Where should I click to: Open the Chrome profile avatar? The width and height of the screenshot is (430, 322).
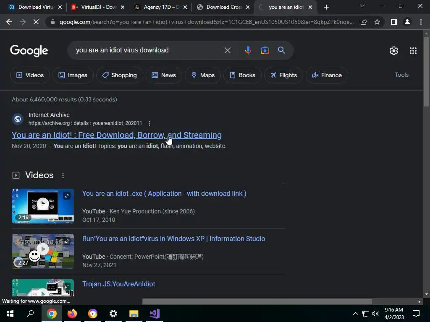[x=407, y=22]
